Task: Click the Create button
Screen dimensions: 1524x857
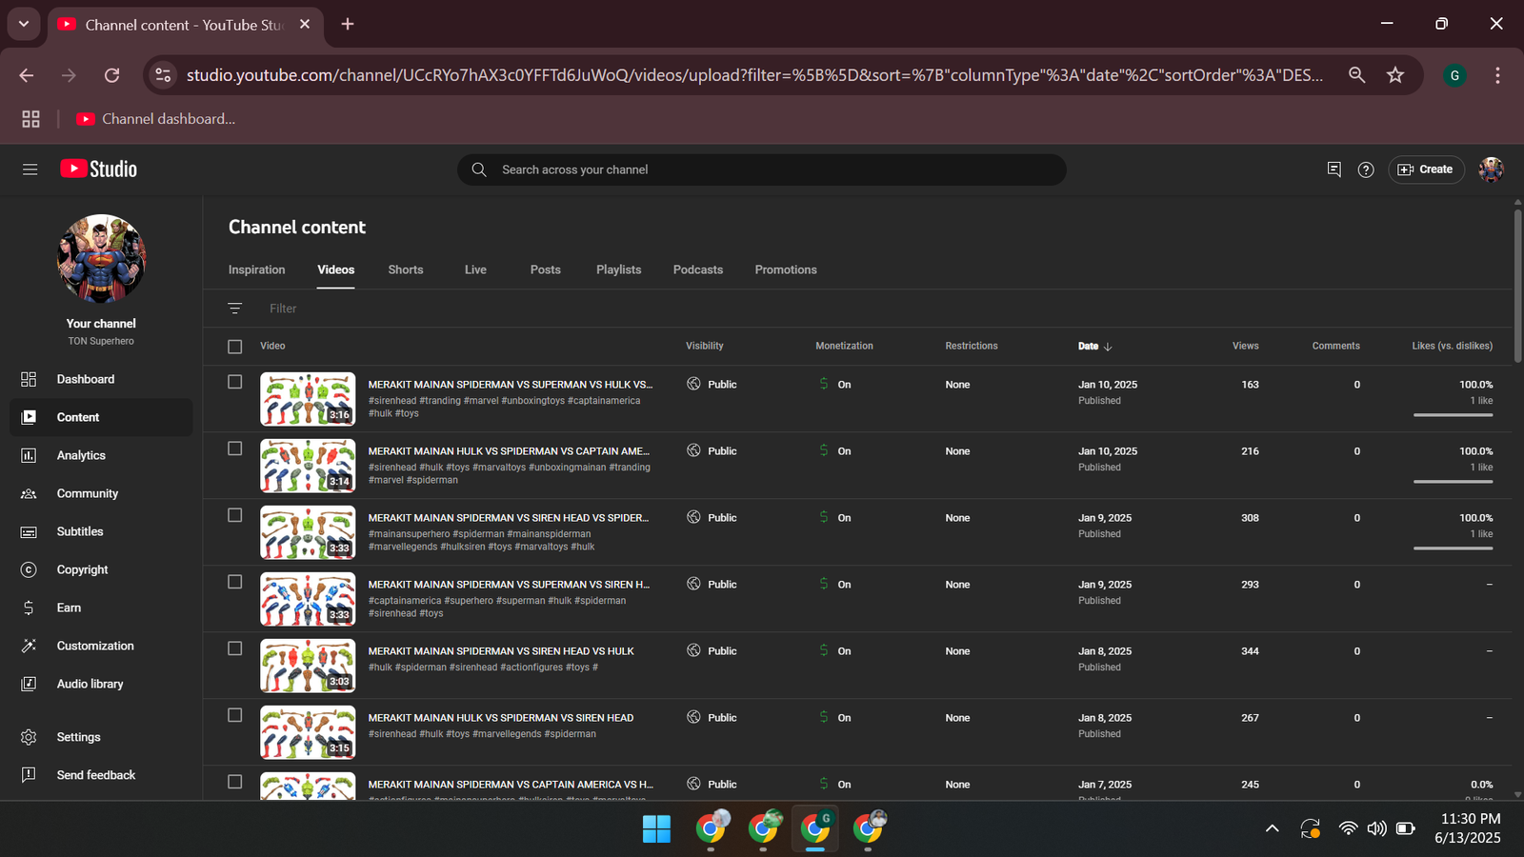Action: [x=1426, y=169]
